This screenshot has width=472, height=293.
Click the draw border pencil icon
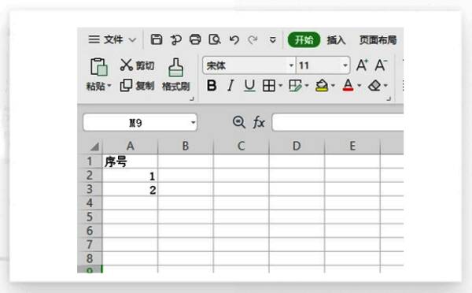(295, 86)
